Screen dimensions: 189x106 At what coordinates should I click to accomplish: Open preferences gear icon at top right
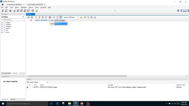point(178,11)
